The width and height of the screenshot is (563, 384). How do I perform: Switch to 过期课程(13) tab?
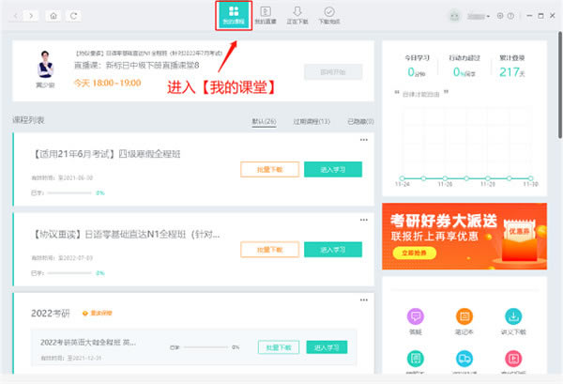312,121
